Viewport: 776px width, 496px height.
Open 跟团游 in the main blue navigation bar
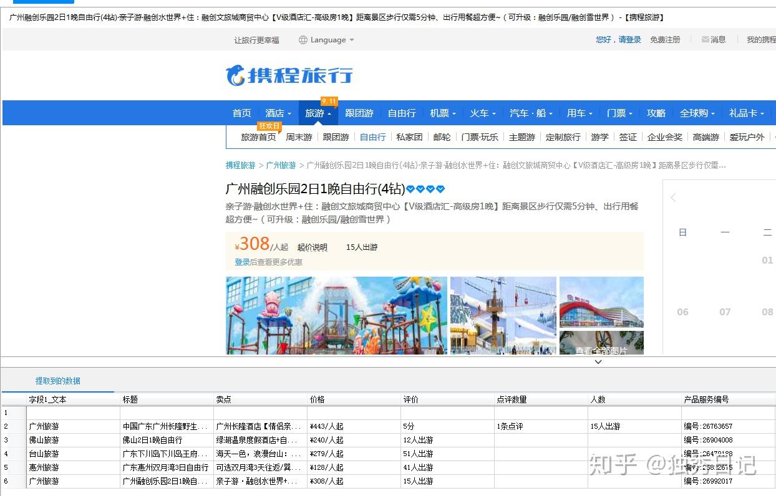coord(359,113)
